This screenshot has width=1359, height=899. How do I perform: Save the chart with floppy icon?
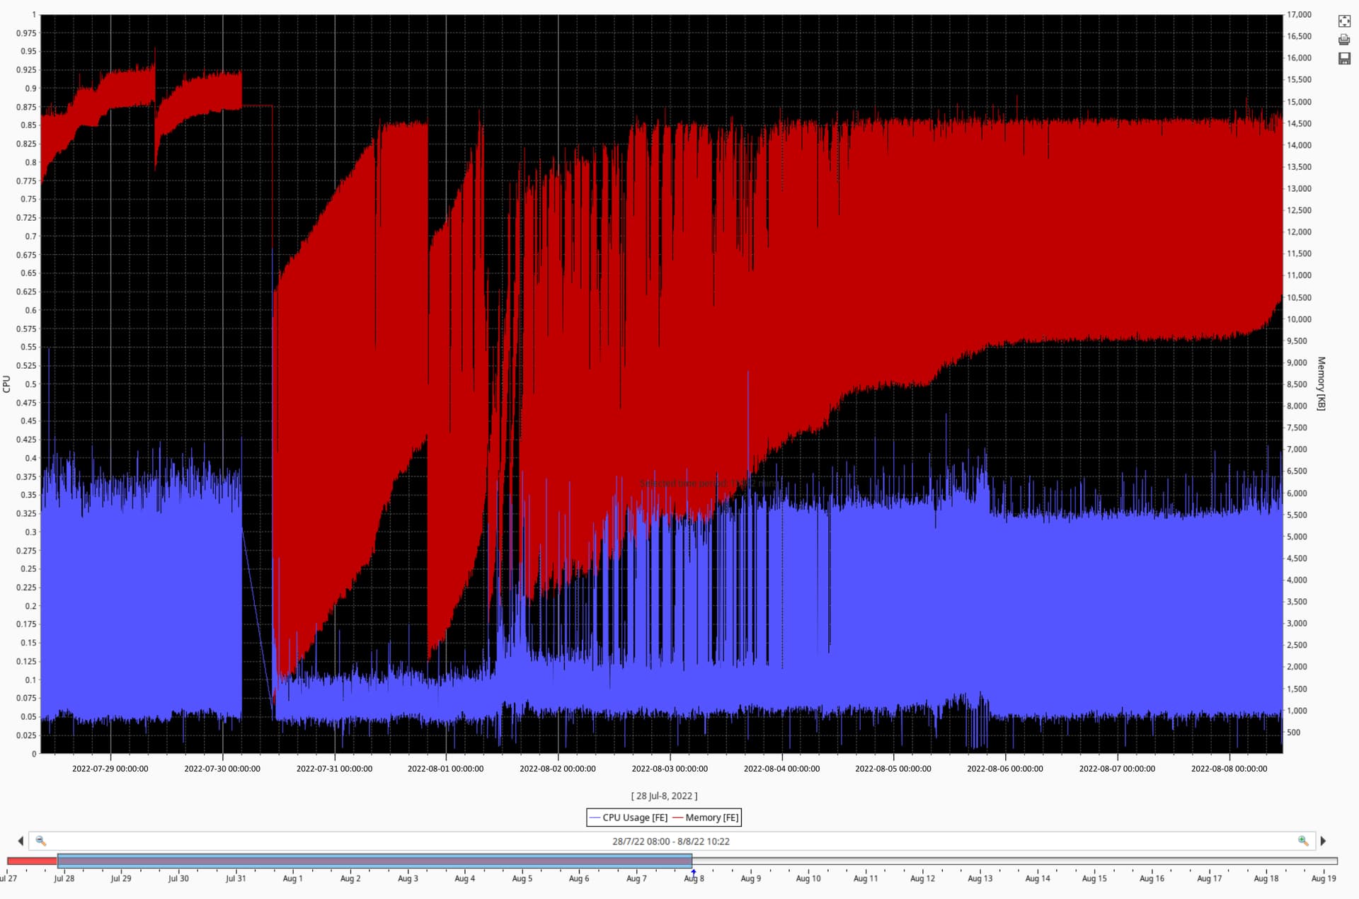1344,59
